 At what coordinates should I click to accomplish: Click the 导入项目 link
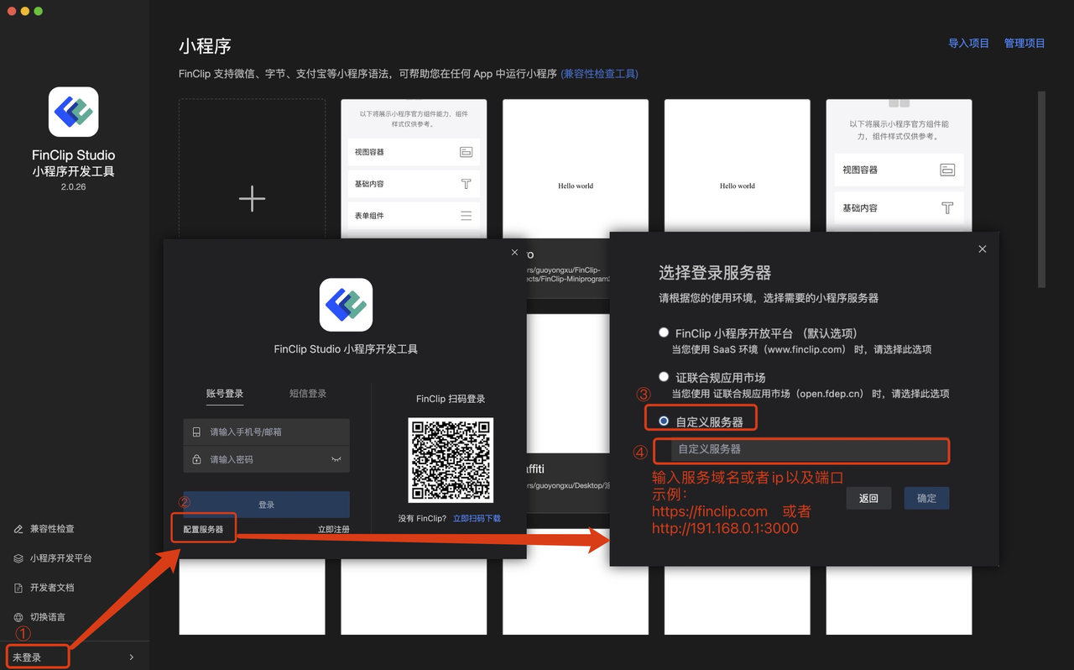(968, 44)
